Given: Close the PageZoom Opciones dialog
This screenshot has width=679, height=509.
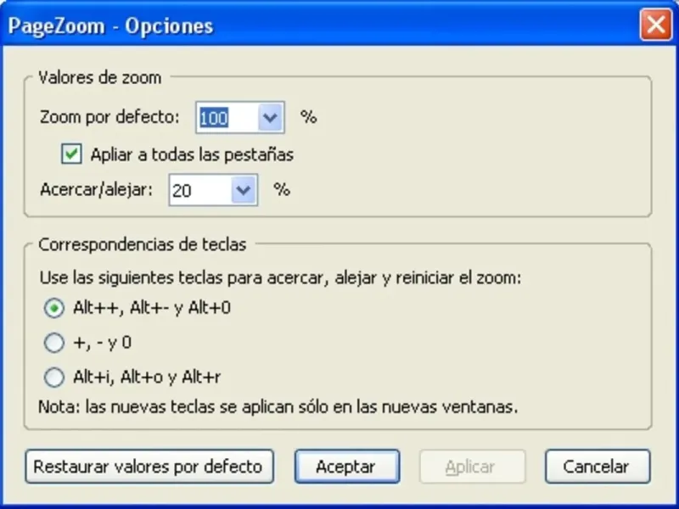Looking at the screenshot, I should [x=655, y=25].
